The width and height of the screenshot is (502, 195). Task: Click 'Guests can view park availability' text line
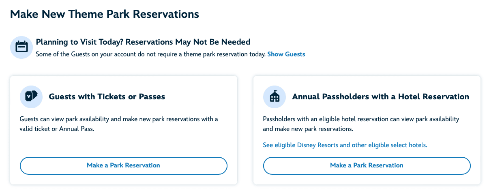[119, 119]
